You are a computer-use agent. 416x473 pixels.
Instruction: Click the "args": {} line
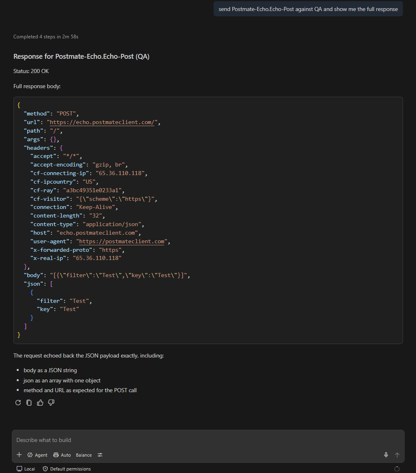tap(42, 139)
